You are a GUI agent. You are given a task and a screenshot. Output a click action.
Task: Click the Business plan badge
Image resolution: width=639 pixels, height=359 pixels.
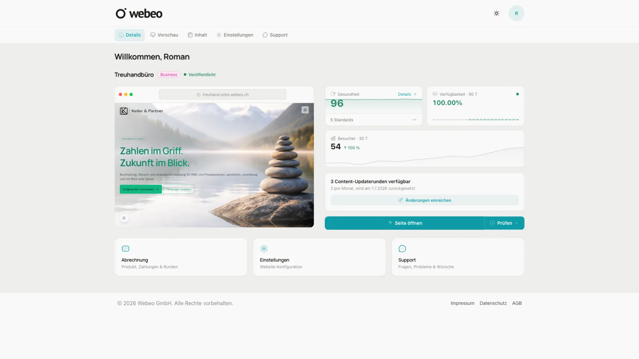(x=169, y=75)
